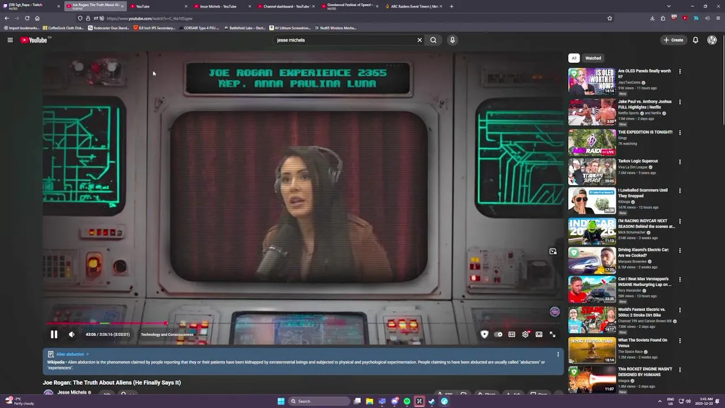Open the Technology and Consciousness chapter

(x=167, y=334)
